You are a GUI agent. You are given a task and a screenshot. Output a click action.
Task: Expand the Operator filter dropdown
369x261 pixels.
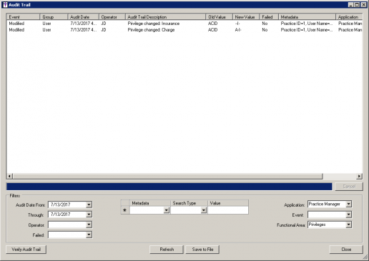pyautogui.click(x=89, y=225)
